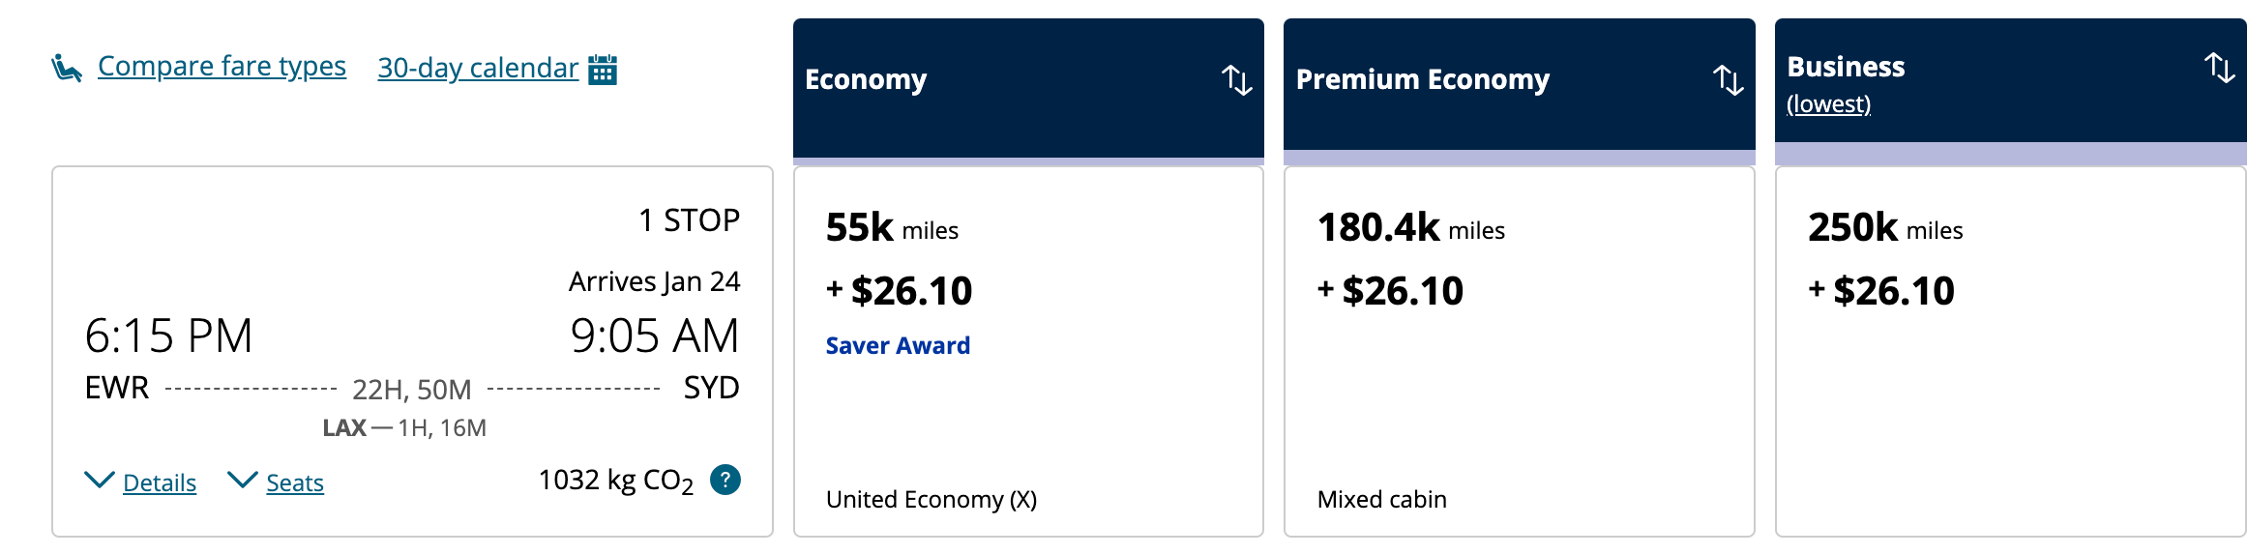Select the Business column header
Viewport: 2248px width, 555px height.
tap(1846, 67)
